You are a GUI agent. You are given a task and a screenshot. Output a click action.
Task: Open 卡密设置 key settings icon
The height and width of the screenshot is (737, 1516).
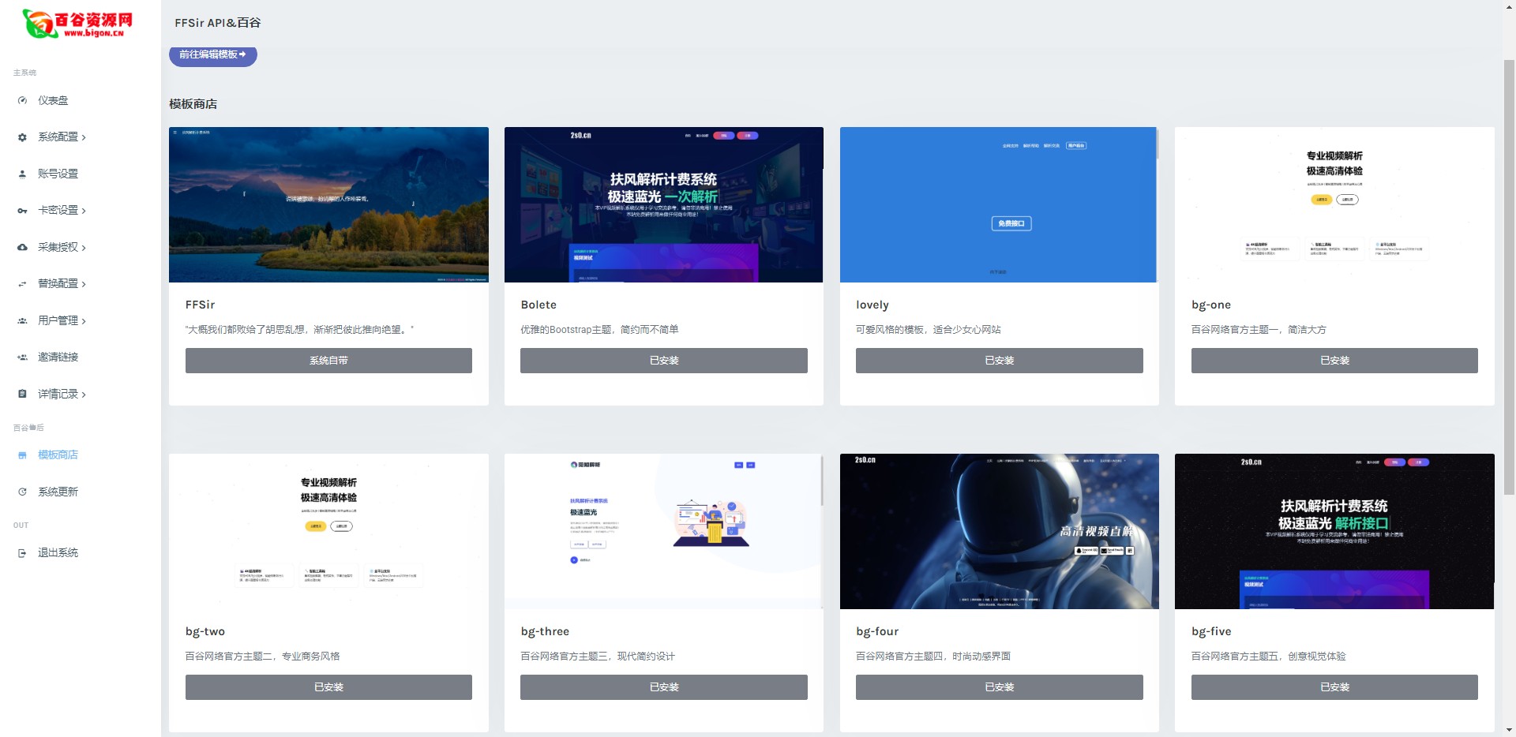pos(22,210)
